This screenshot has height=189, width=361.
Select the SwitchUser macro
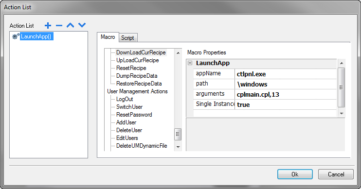[x=129, y=107]
